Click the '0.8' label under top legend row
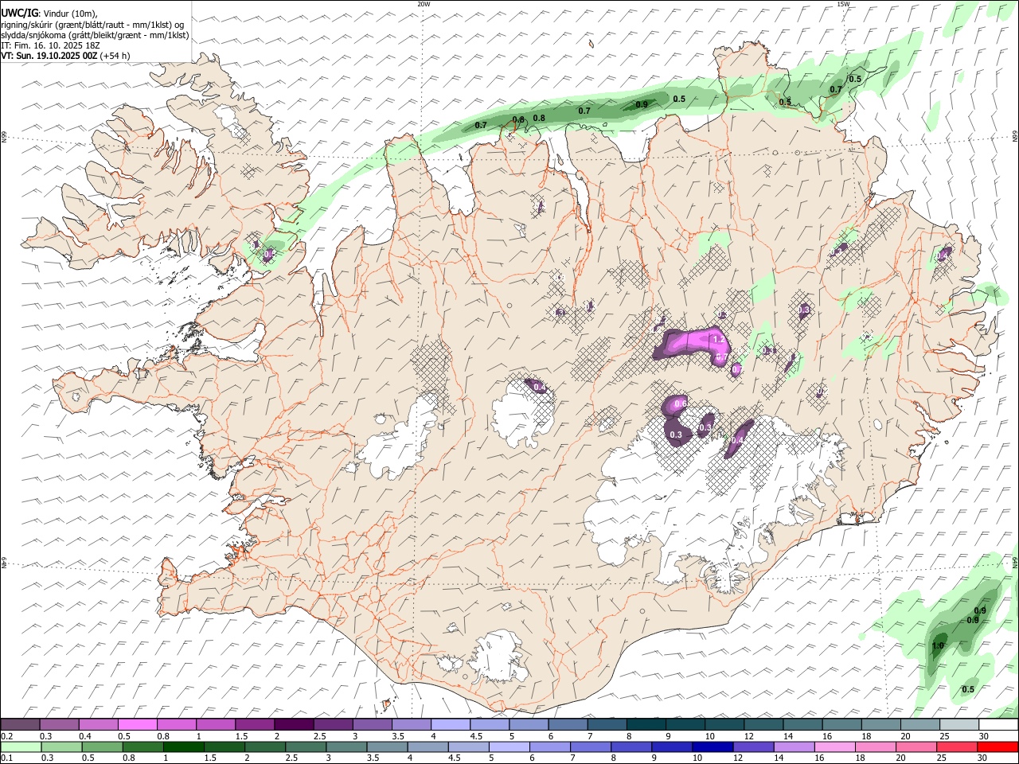The width and height of the screenshot is (1019, 764). [x=164, y=736]
